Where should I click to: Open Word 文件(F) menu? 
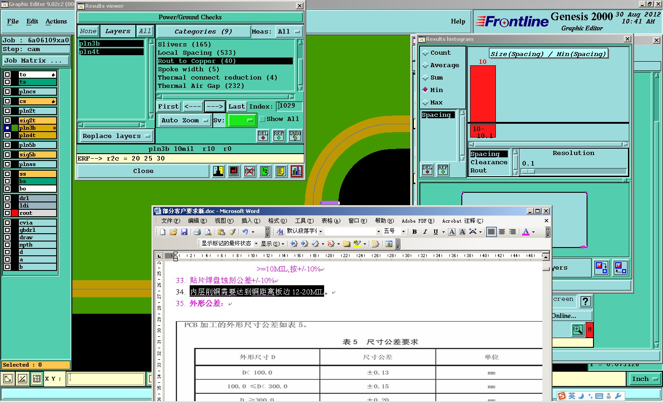170,221
